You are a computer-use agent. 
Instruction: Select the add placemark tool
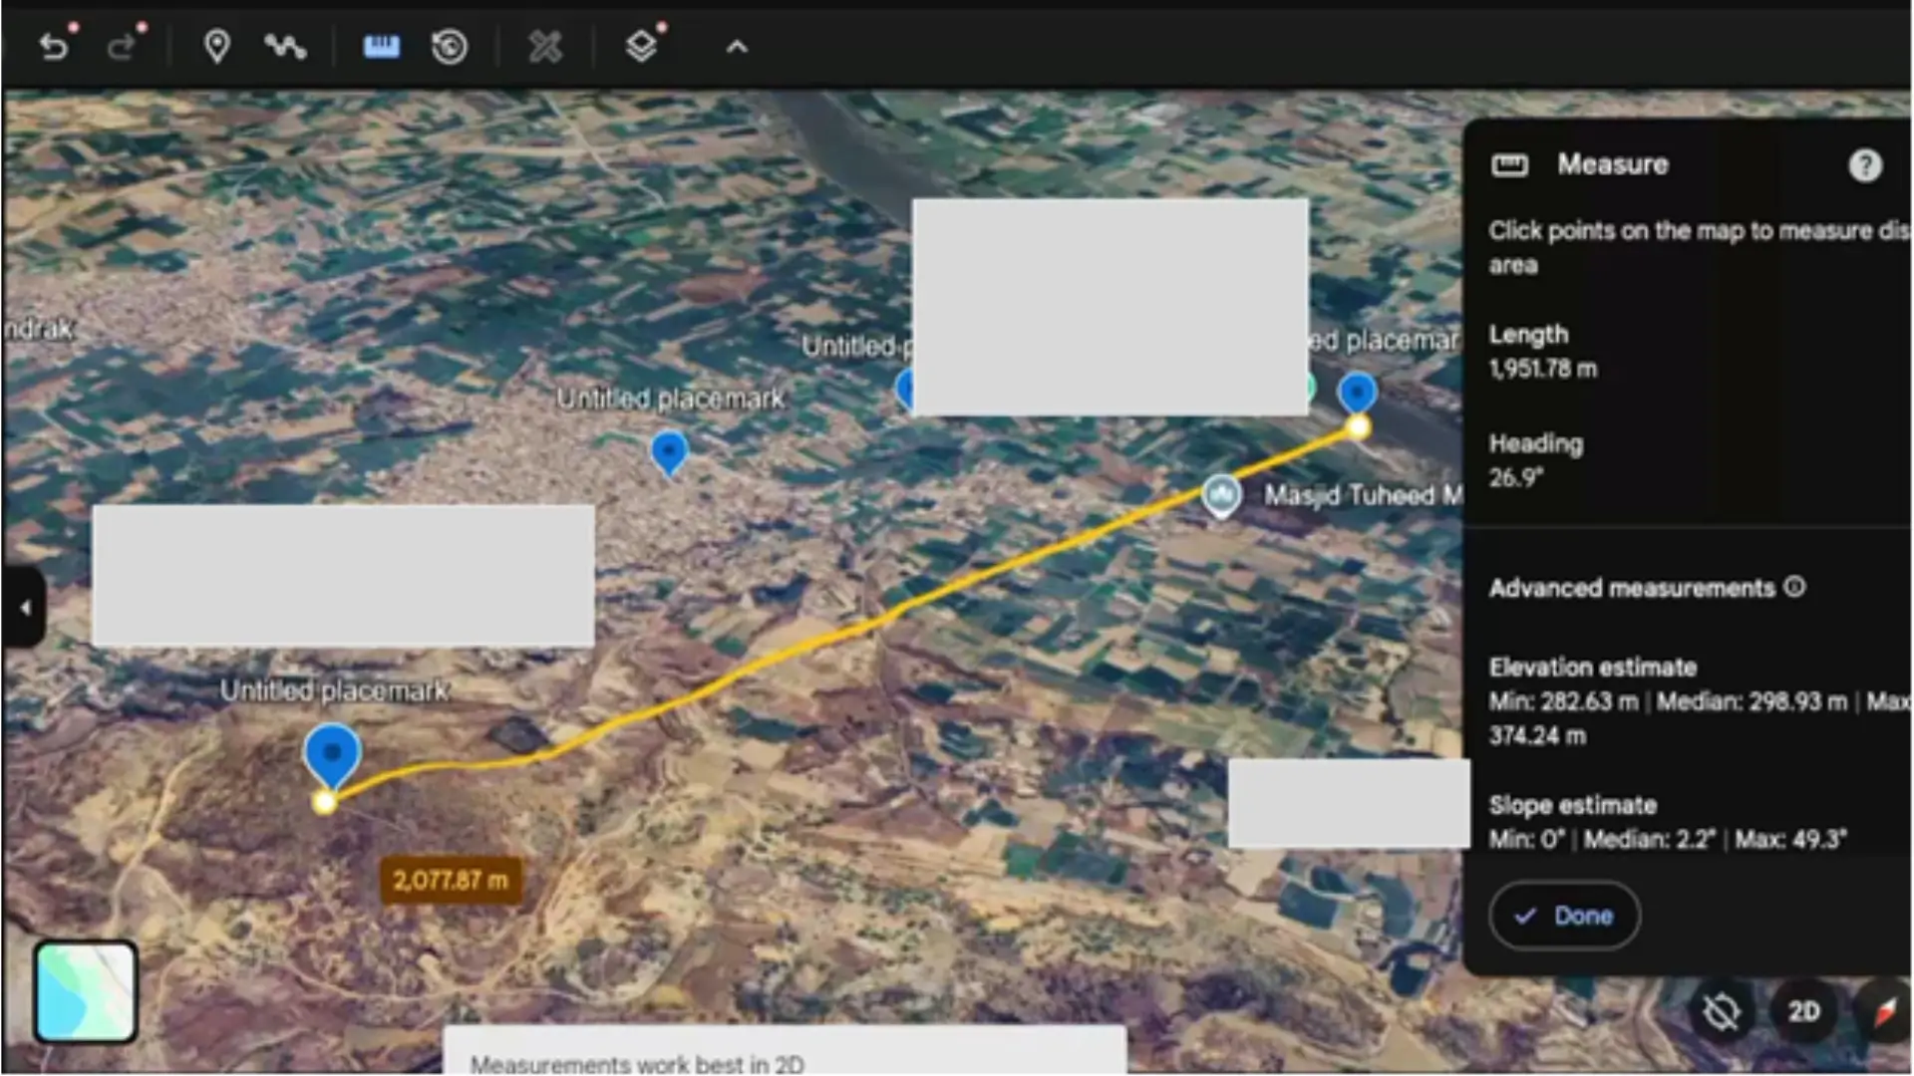tap(216, 47)
